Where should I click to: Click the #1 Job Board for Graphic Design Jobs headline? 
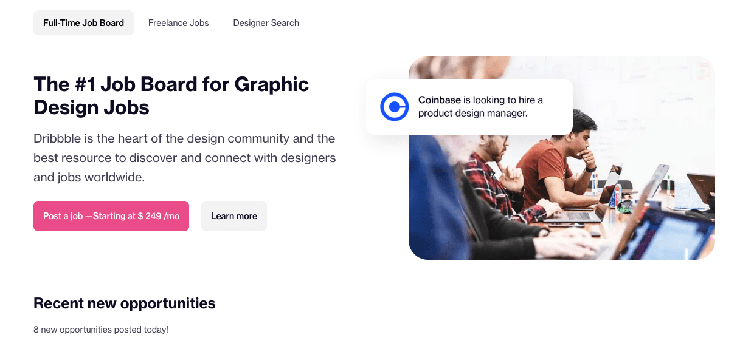coord(171,95)
